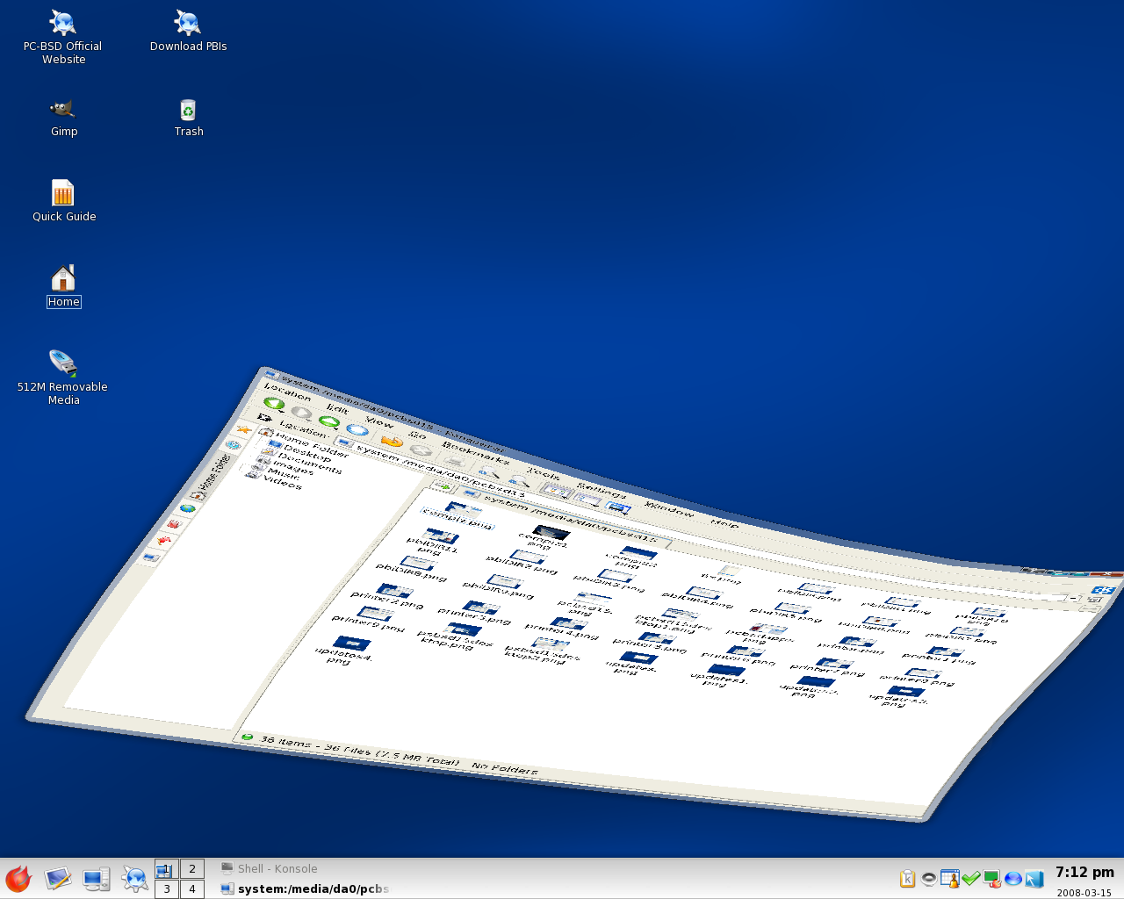Open 512M Removable Media desktop icon

click(62, 378)
